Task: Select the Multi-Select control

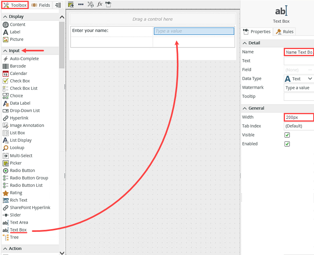Action: click(x=18, y=155)
